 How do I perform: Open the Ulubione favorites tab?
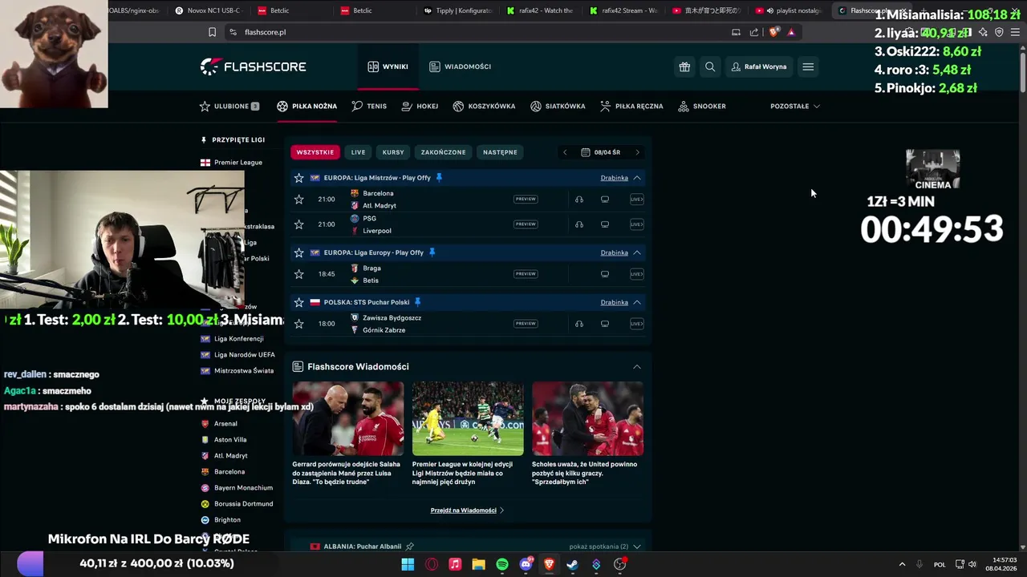[x=229, y=106]
